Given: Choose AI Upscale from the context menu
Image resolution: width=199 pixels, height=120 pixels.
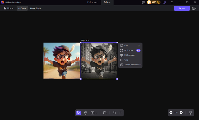Looking at the screenshot, I should click(x=129, y=50).
